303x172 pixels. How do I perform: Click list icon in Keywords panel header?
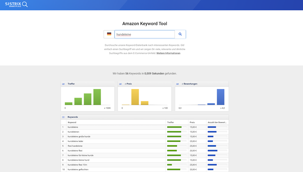coord(64,117)
